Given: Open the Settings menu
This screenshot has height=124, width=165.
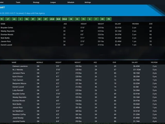Looking at the screenshot, I should click(x=88, y=2).
